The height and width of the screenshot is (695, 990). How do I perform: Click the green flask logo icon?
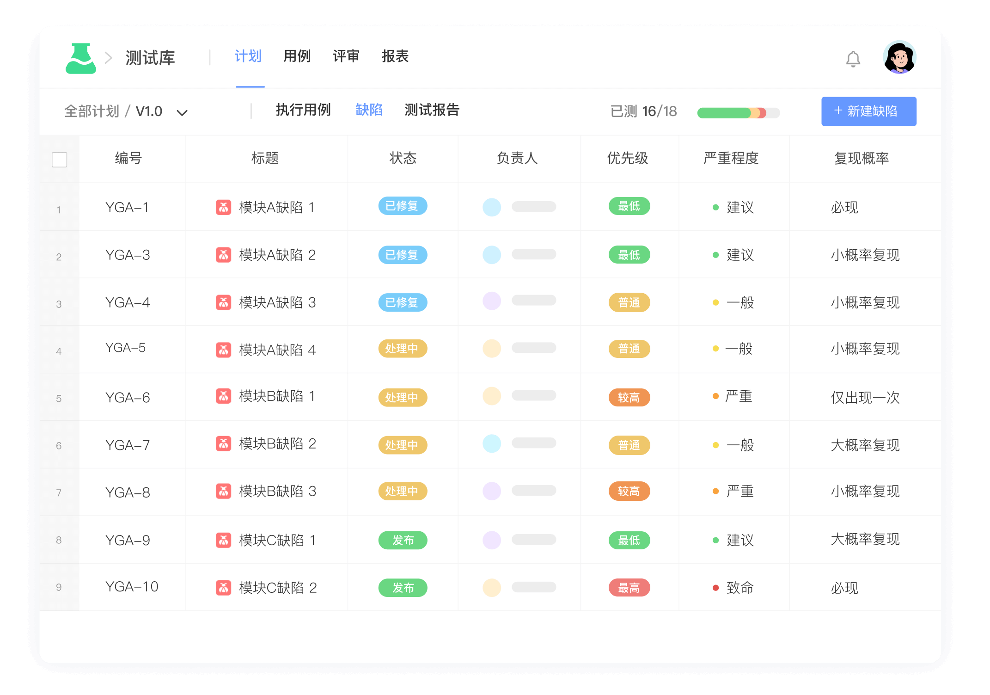point(81,57)
